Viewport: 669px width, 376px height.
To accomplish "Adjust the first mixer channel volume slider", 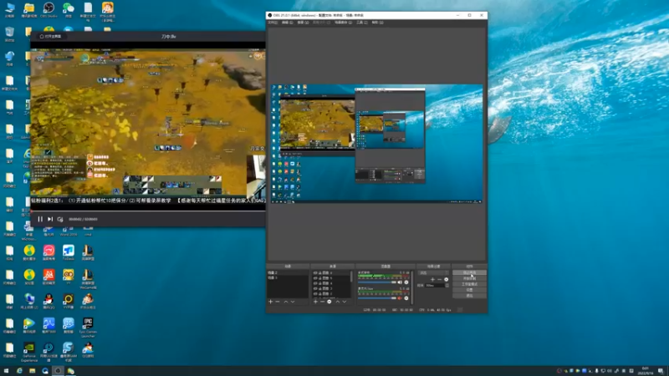I will pos(377,282).
